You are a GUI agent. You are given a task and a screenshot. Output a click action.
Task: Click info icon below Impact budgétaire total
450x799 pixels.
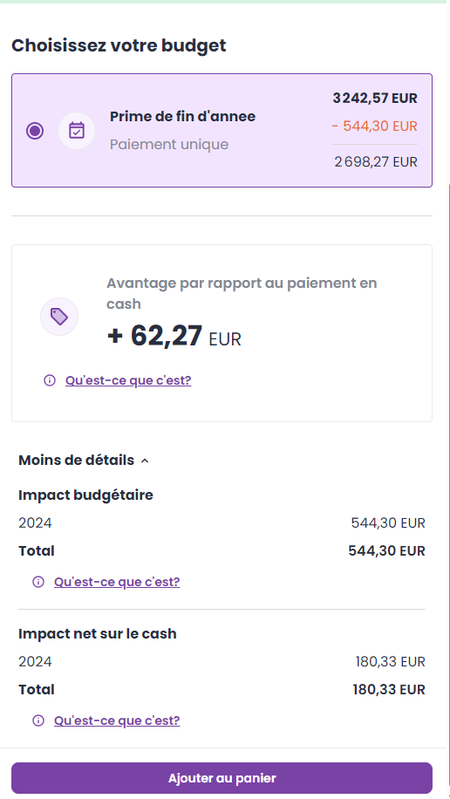point(38,582)
